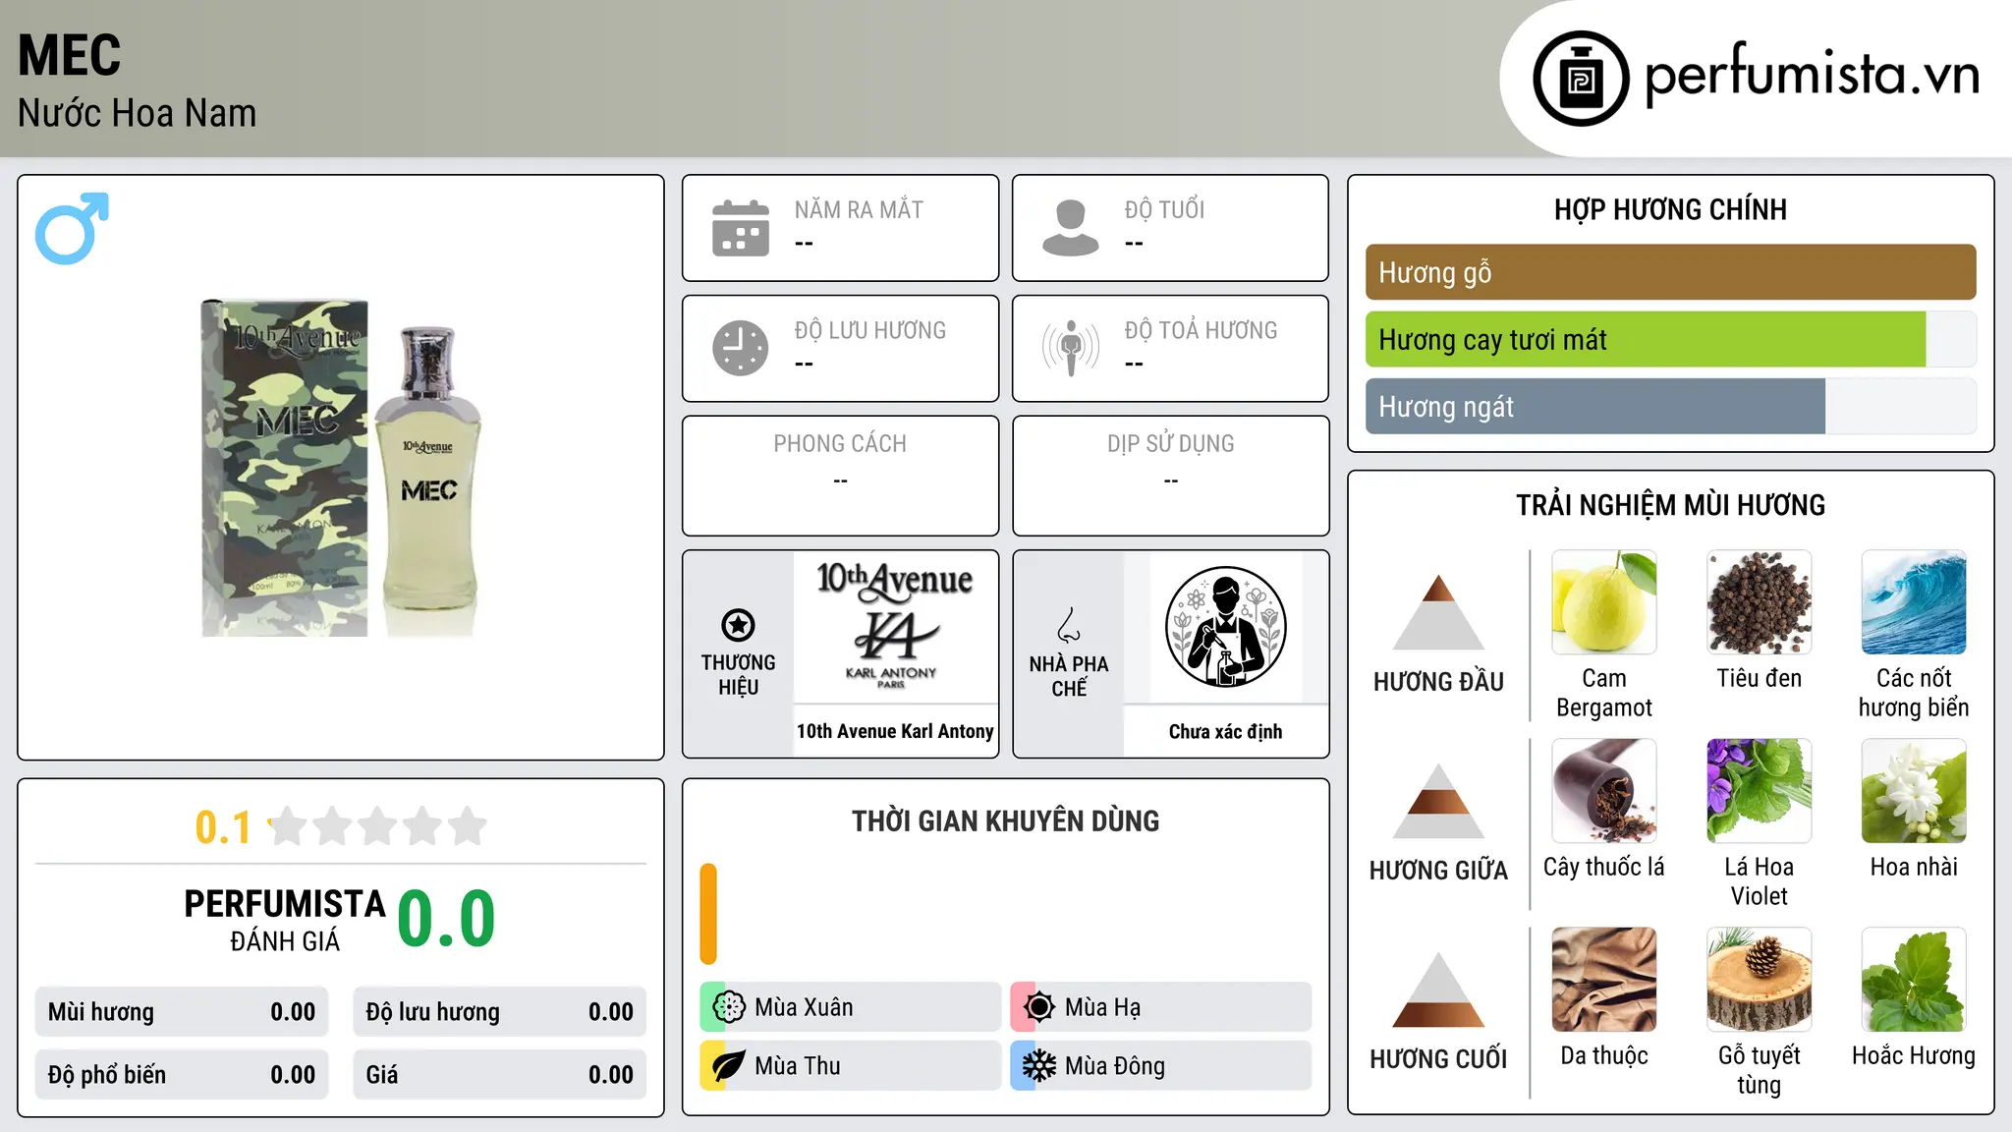The width and height of the screenshot is (2012, 1132).
Task: Click the Dịp Sử Dụng info card
Action: [1170, 476]
